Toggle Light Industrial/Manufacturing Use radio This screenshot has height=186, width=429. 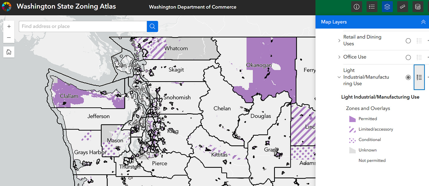click(x=408, y=77)
